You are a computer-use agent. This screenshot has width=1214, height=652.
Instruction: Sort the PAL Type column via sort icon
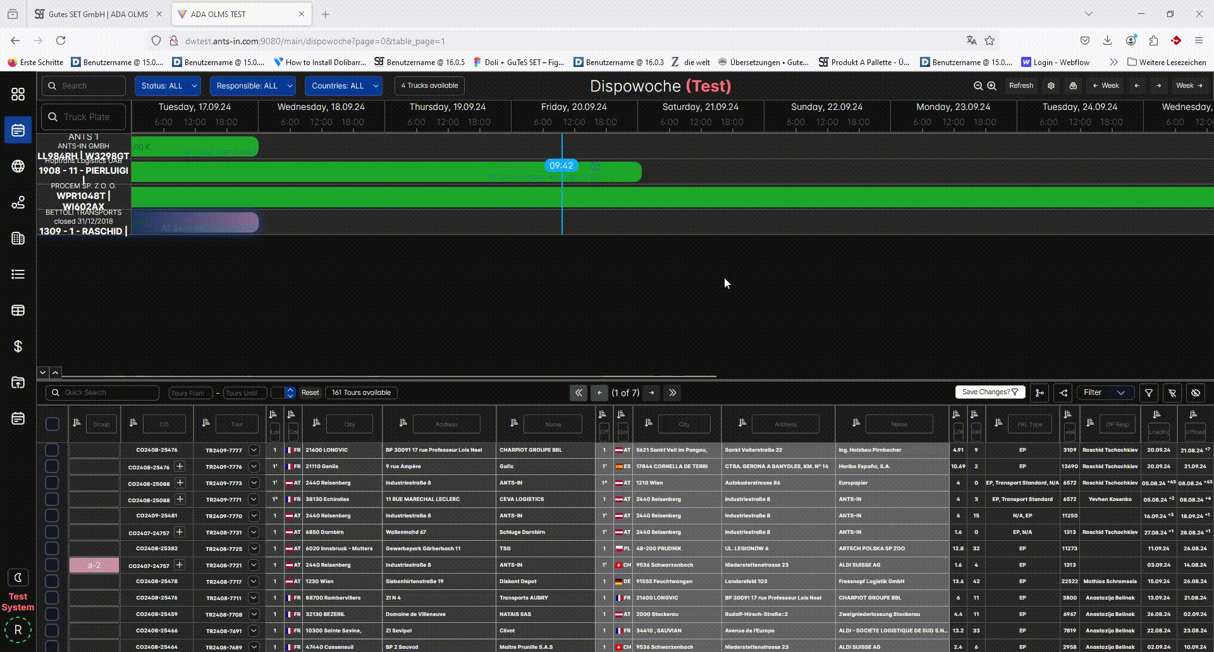click(x=998, y=423)
